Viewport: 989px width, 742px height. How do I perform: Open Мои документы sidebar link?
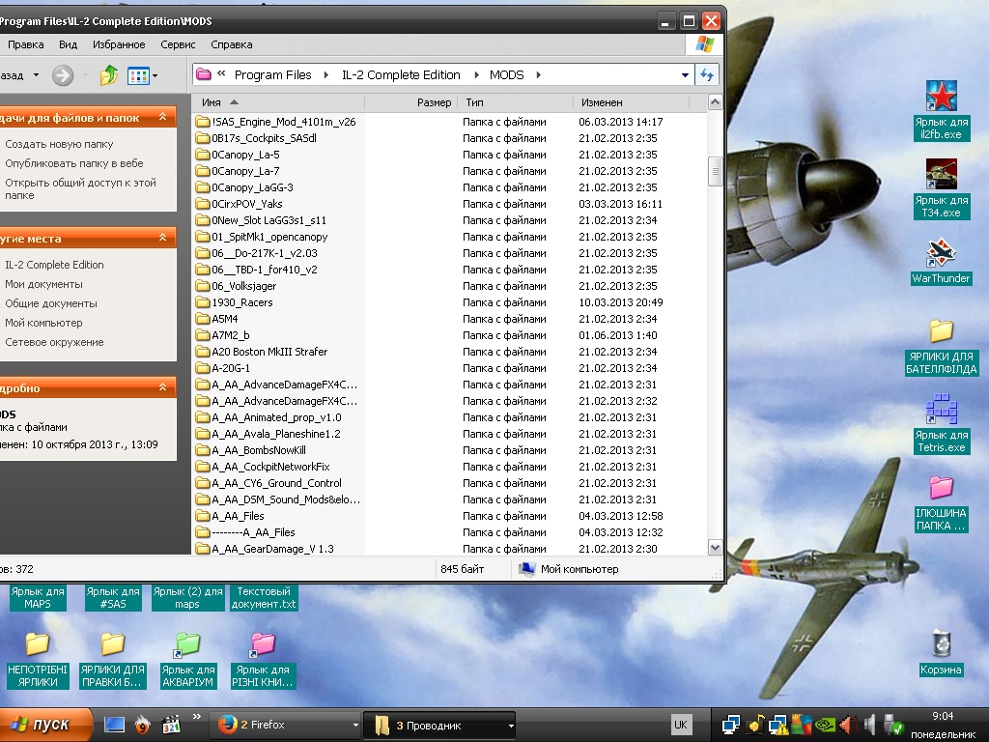[x=44, y=285]
